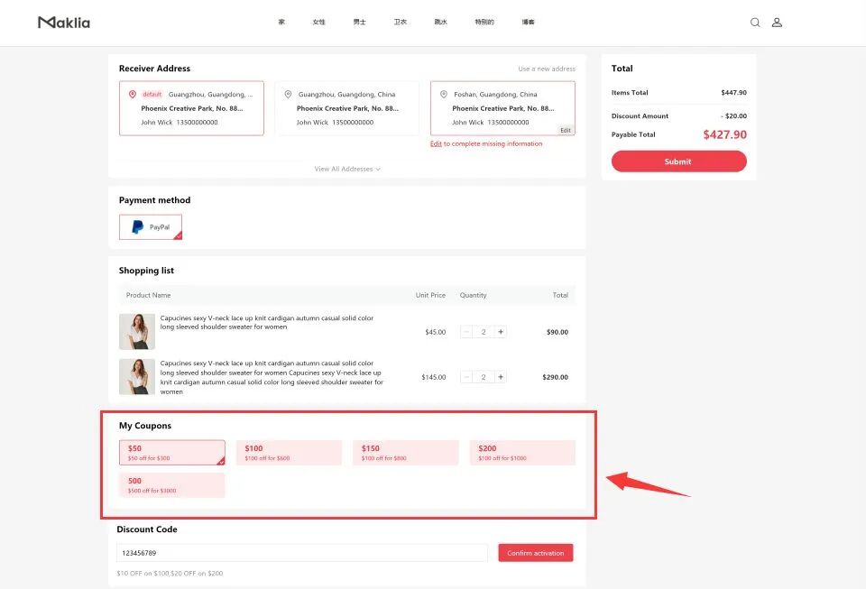Open the user account icon
The height and width of the screenshot is (589, 866).
point(777,22)
